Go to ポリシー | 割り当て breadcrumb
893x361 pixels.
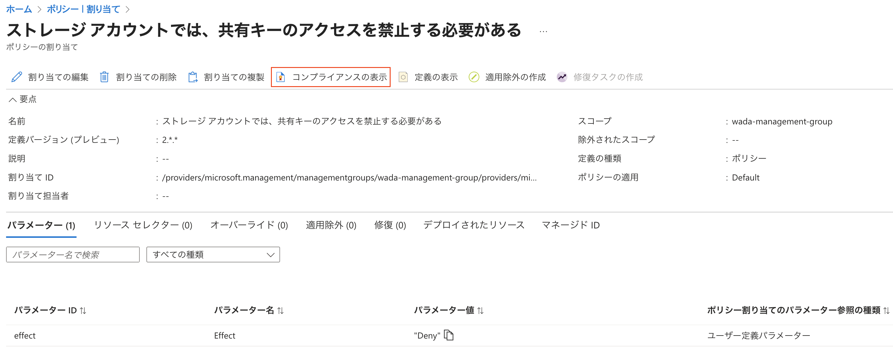tap(83, 9)
